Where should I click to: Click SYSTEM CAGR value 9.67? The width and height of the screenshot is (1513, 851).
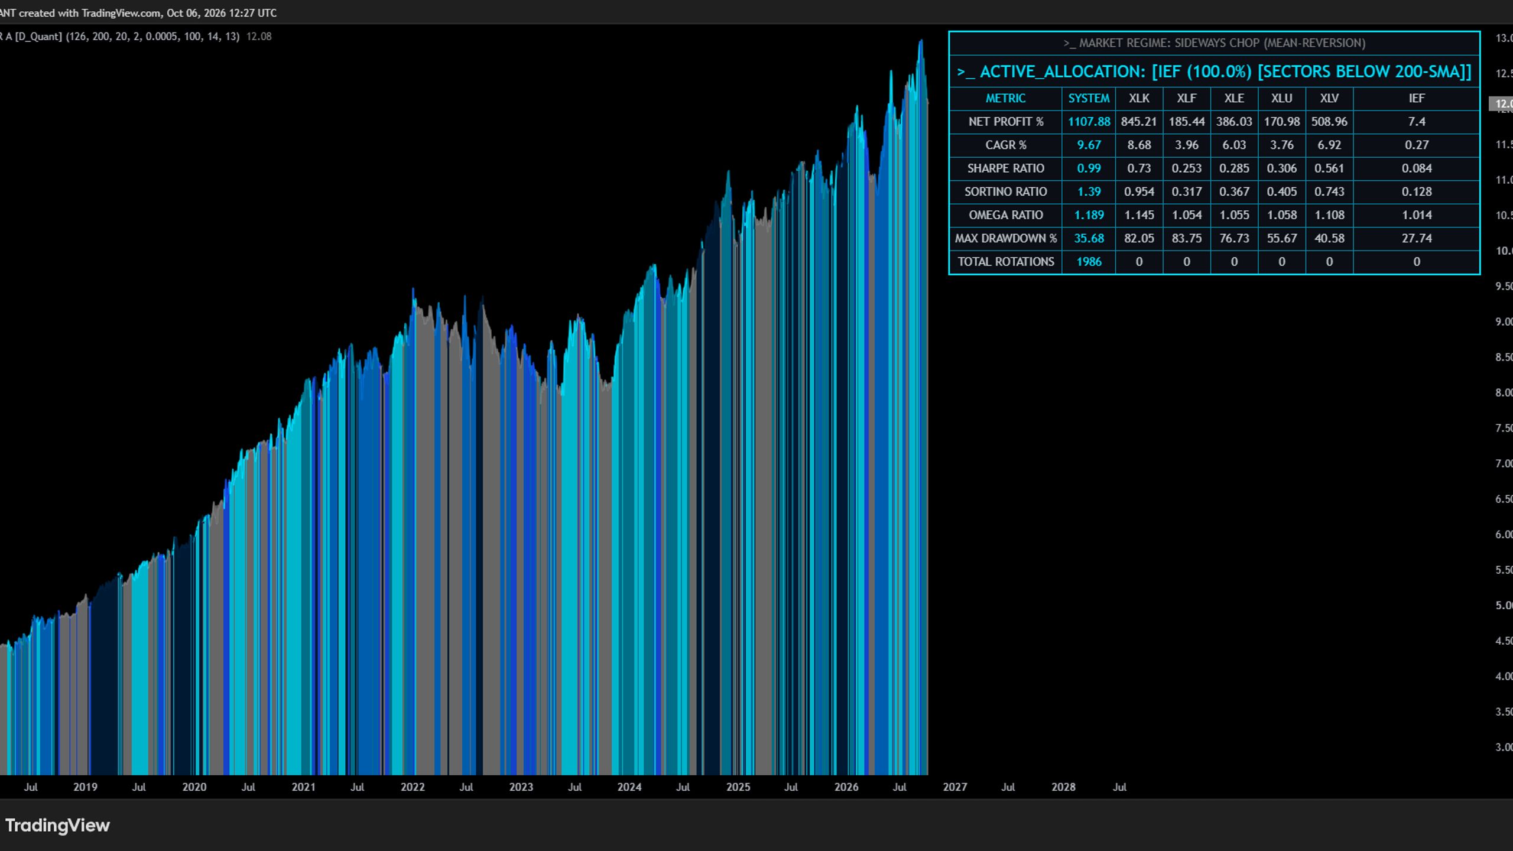coord(1089,145)
